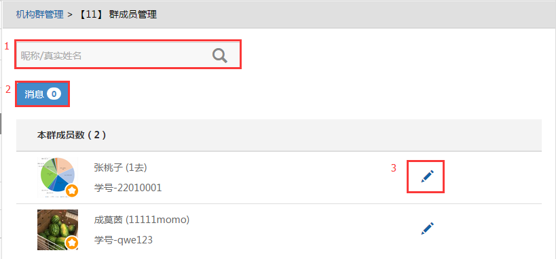556x259 pixels.
Task: Go back to 机构群管理 breadcrumb
Action: click(x=39, y=14)
